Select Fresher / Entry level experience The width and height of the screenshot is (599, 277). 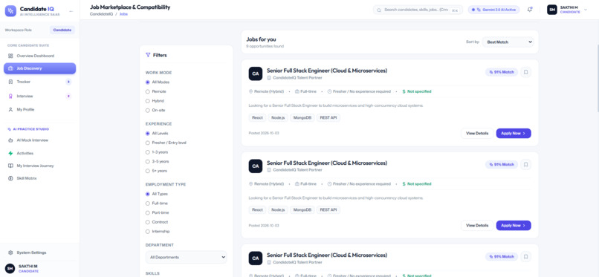pyautogui.click(x=147, y=143)
